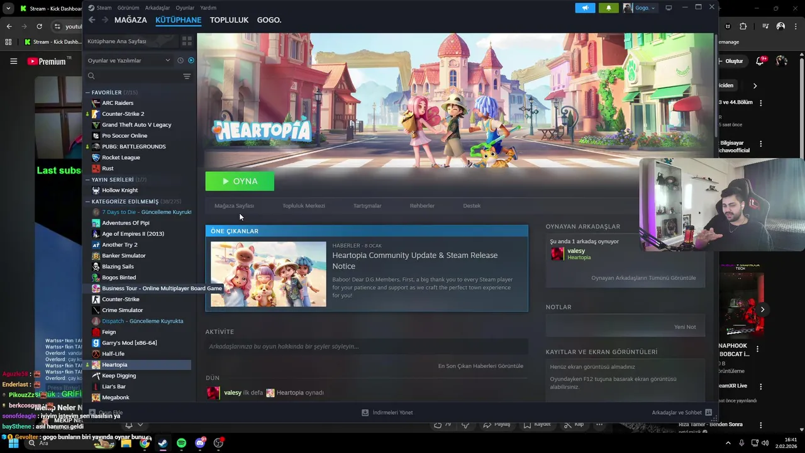Screen dimensions: 805x453
Task: Open Arkadaşlar ve Sohbet
Action: tap(682, 413)
